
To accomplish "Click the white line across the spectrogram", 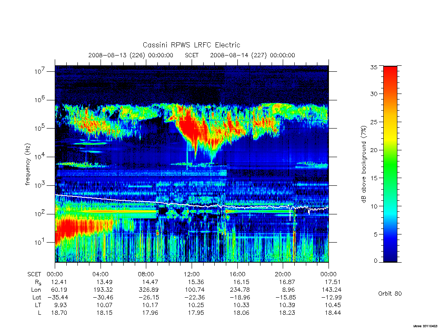I will [192, 205].
